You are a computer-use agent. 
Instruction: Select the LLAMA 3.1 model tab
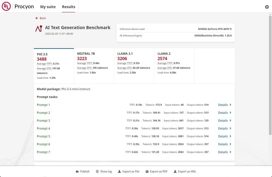[x=134, y=65]
